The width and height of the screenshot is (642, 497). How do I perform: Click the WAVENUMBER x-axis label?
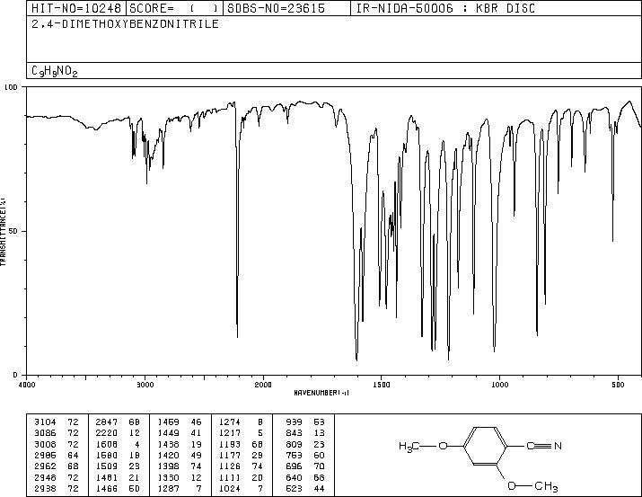click(x=321, y=393)
